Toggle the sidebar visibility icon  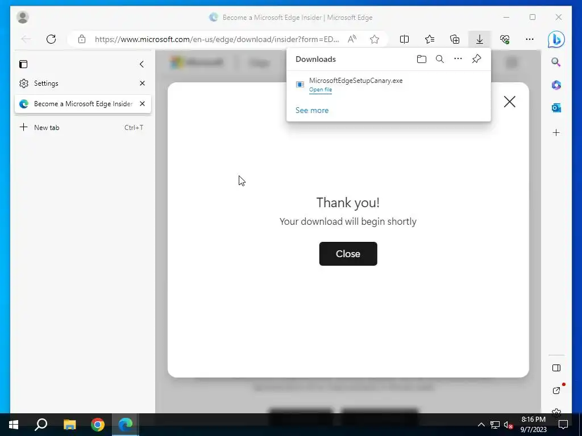pos(556,368)
